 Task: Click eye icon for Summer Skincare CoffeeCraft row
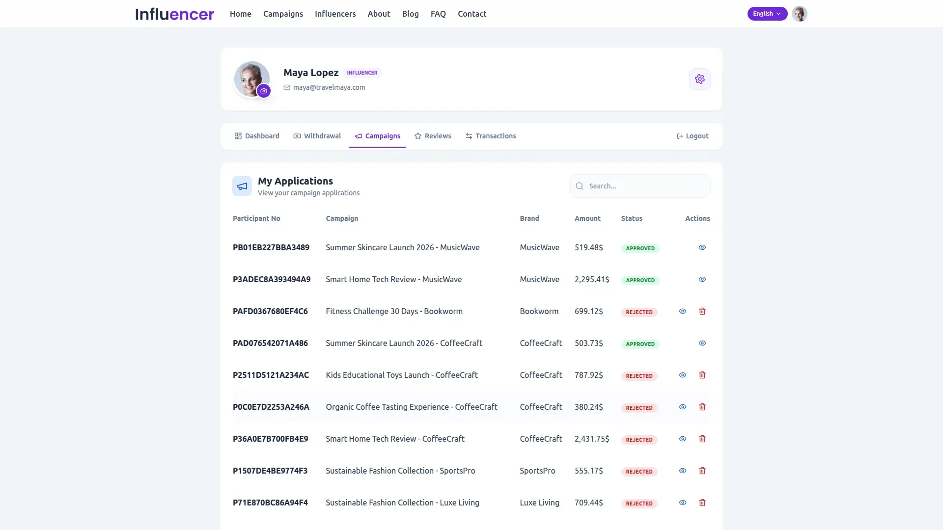pos(702,343)
